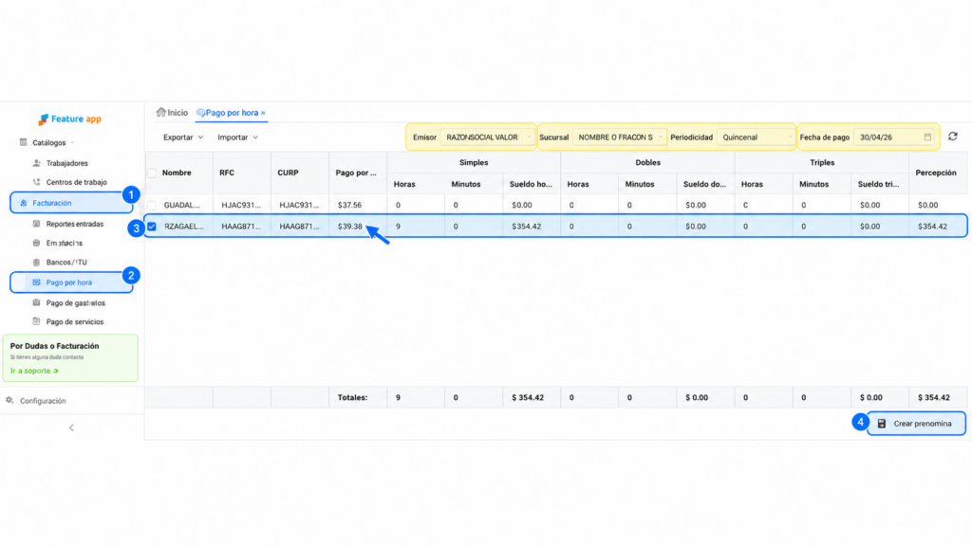Image resolution: width=972 pixels, height=546 pixels.
Task: Click the Crear prenomina button
Action: [916, 424]
